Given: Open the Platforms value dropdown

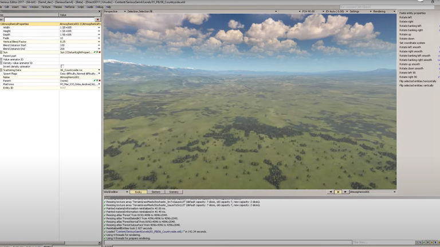Looking at the screenshot, I should point(99,84).
